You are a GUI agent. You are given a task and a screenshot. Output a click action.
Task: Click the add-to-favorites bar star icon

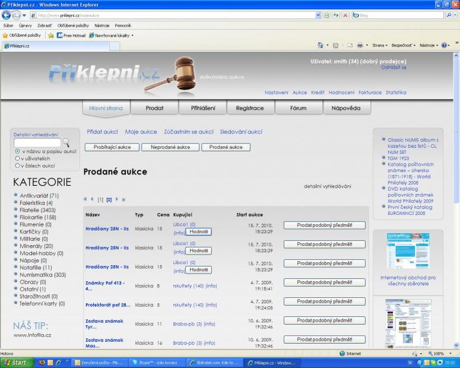click(51, 36)
